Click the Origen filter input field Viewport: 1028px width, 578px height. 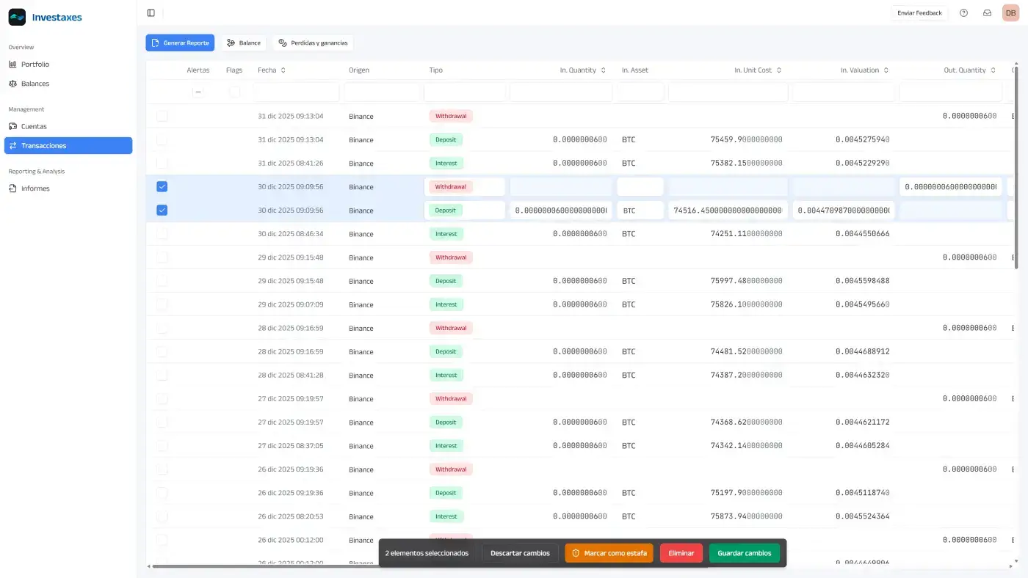click(x=383, y=92)
